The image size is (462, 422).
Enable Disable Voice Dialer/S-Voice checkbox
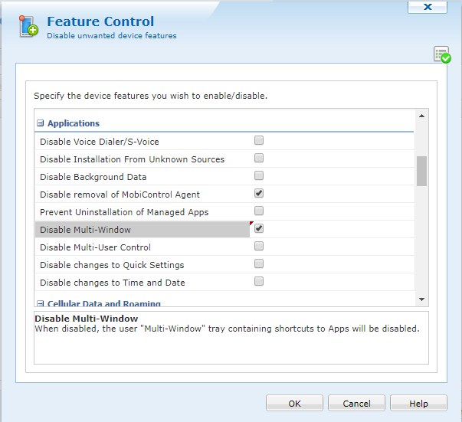click(x=259, y=141)
